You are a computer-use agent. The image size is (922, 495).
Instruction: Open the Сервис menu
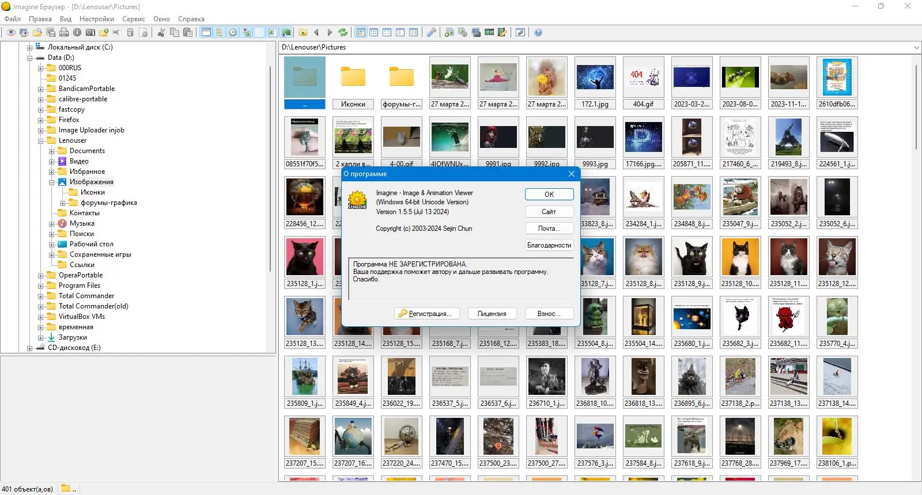[134, 19]
